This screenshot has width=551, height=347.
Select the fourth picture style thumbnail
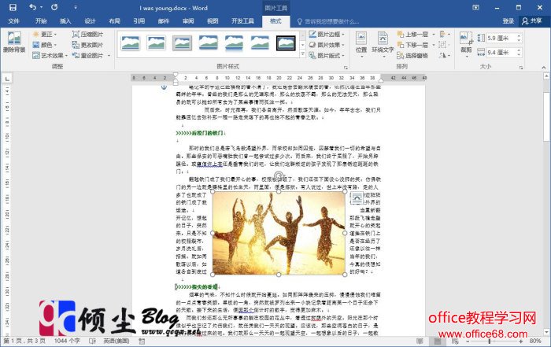pos(208,43)
